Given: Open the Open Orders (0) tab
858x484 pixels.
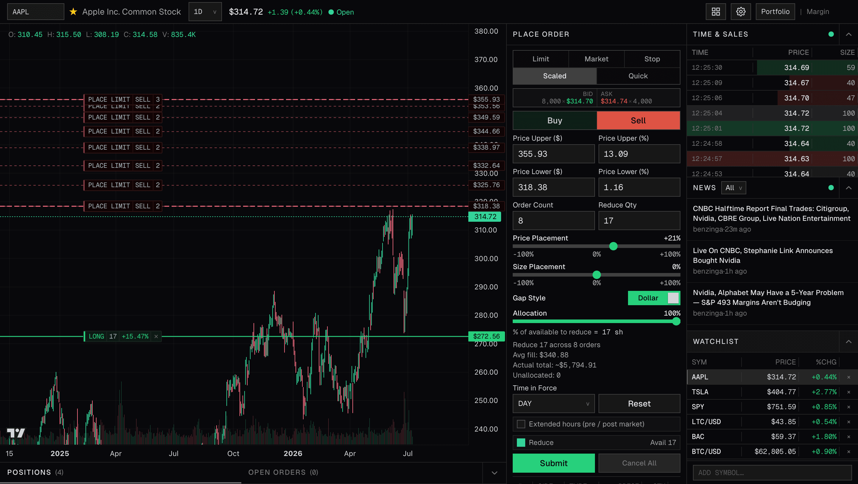Looking at the screenshot, I should 283,472.
